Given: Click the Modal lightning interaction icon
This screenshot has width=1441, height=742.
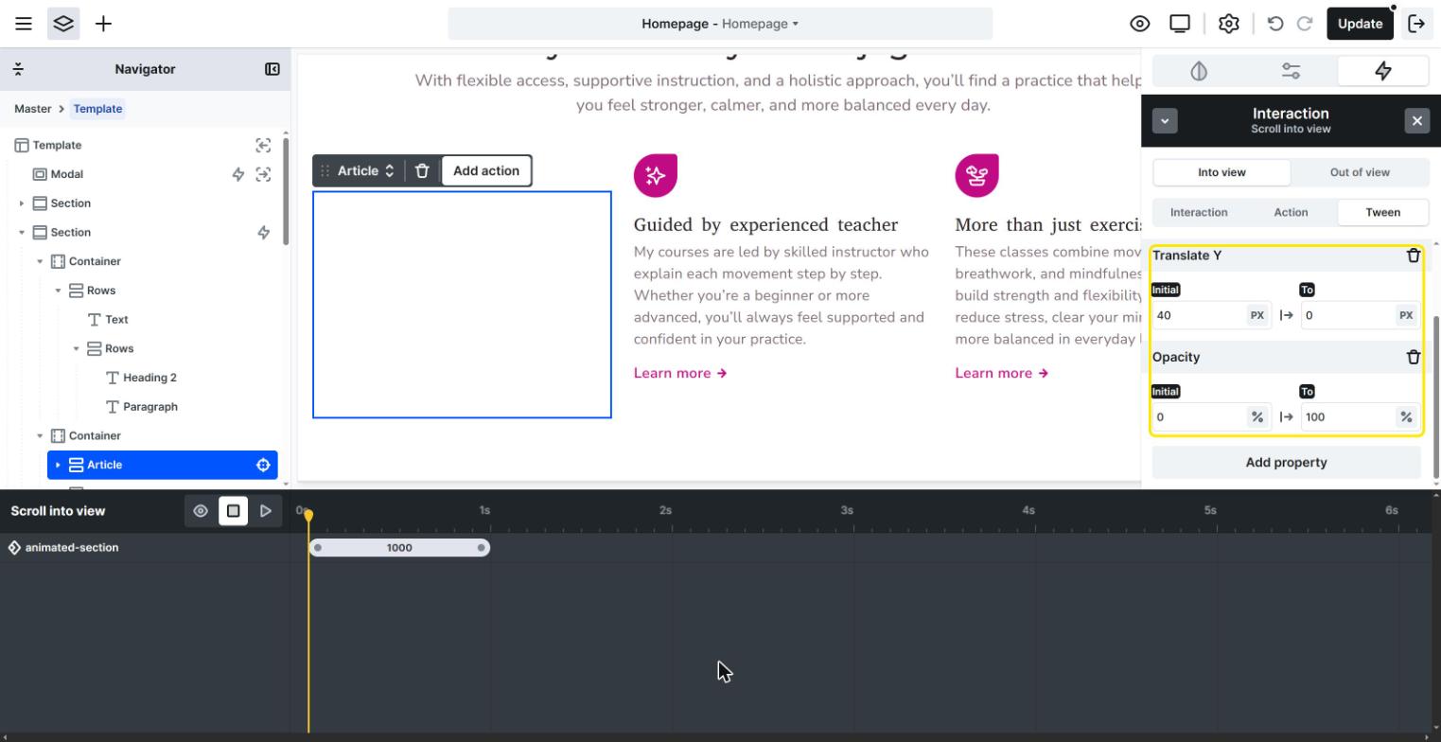Looking at the screenshot, I should pos(238,174).
